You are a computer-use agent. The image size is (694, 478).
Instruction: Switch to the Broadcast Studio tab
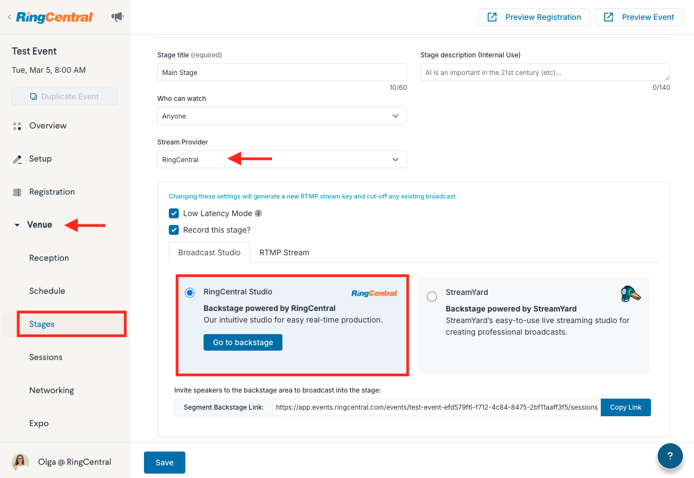click(209, 253)
